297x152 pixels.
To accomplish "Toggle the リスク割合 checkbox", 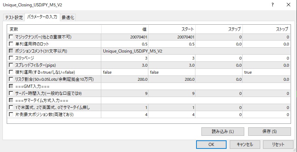I will point(12,79).
